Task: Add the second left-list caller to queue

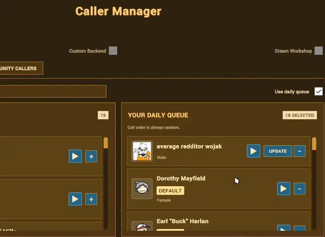Action: pyautogui.click(x=91, y=199)
